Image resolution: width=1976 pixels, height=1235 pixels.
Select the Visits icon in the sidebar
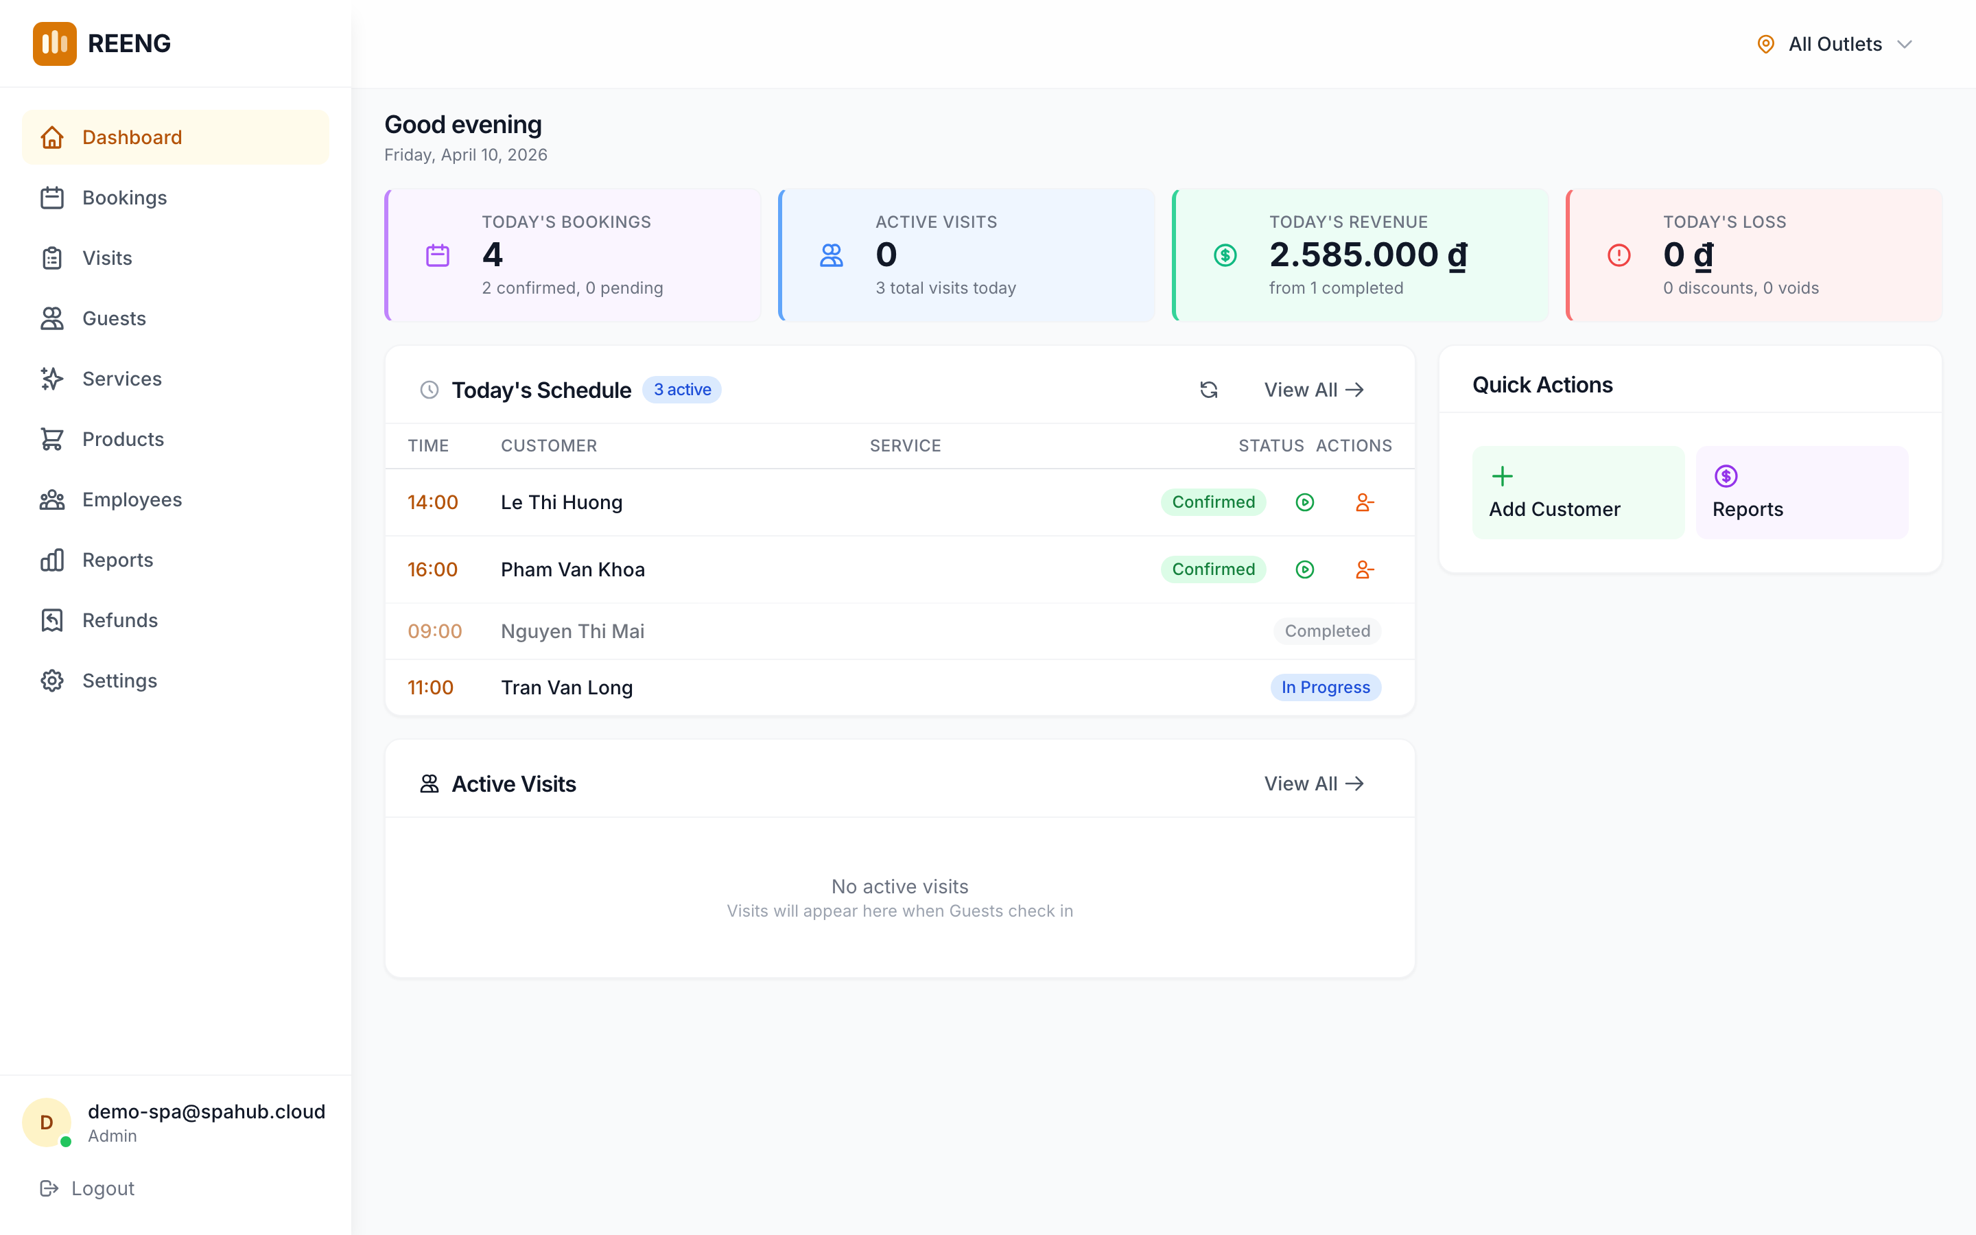click(x=52, y=257)
